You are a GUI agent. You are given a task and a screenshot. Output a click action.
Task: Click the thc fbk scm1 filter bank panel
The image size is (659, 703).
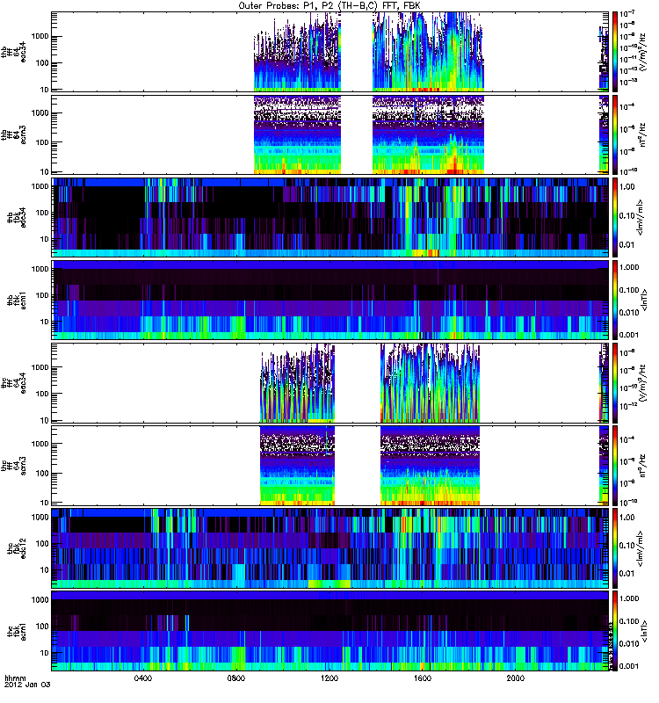pos(330,631)
